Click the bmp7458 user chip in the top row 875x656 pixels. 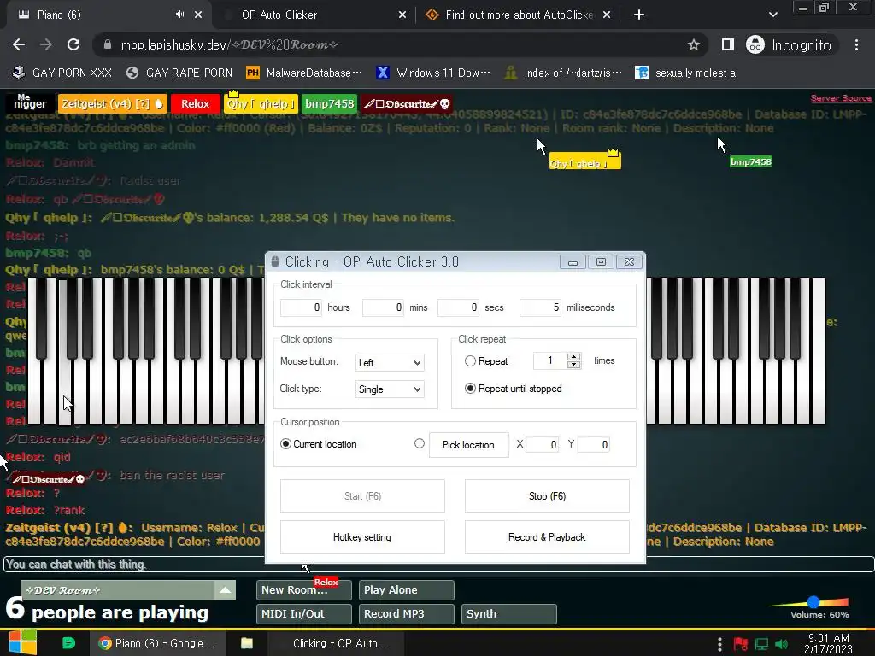pos(329,103)
